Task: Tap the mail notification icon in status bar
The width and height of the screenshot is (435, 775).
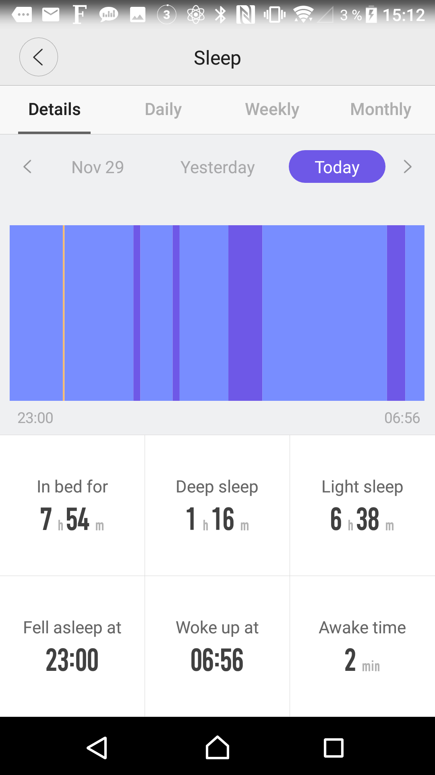Action: pos(51,15)
